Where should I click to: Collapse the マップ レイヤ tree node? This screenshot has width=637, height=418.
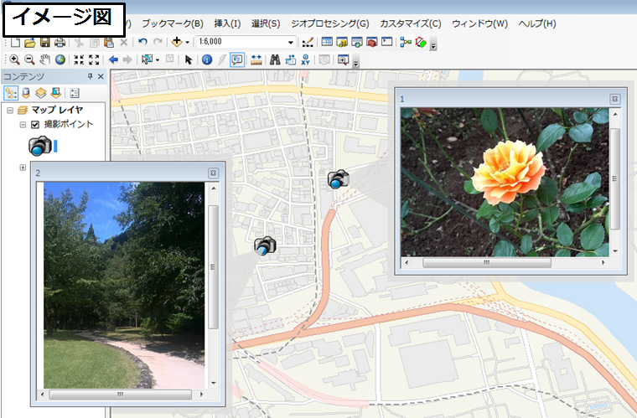10,111
